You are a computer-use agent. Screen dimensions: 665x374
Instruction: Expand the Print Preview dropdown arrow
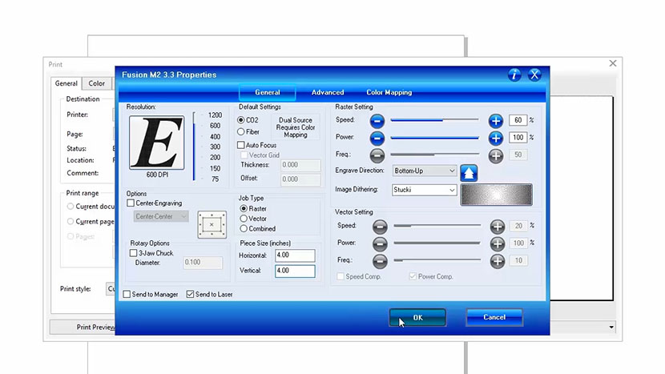click(x=612, y=327)
